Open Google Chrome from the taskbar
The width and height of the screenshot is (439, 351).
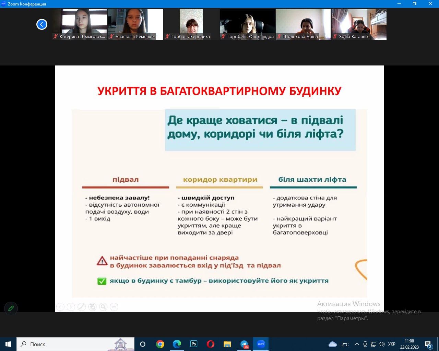160,344
